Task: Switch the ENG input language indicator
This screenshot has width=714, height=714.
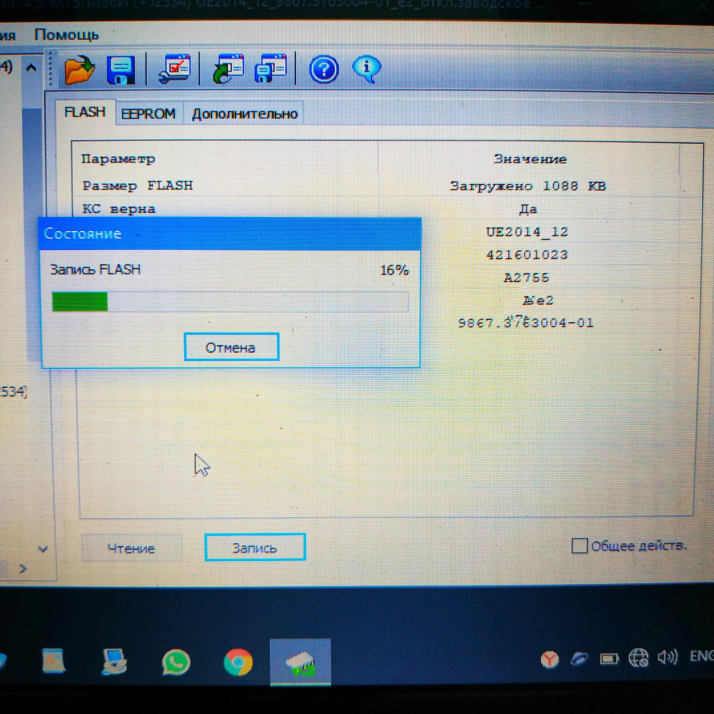Action: coord(701,656)
